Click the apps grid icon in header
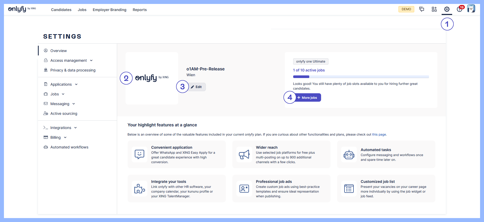Screen dimensions: 484x222 (434, 9)
